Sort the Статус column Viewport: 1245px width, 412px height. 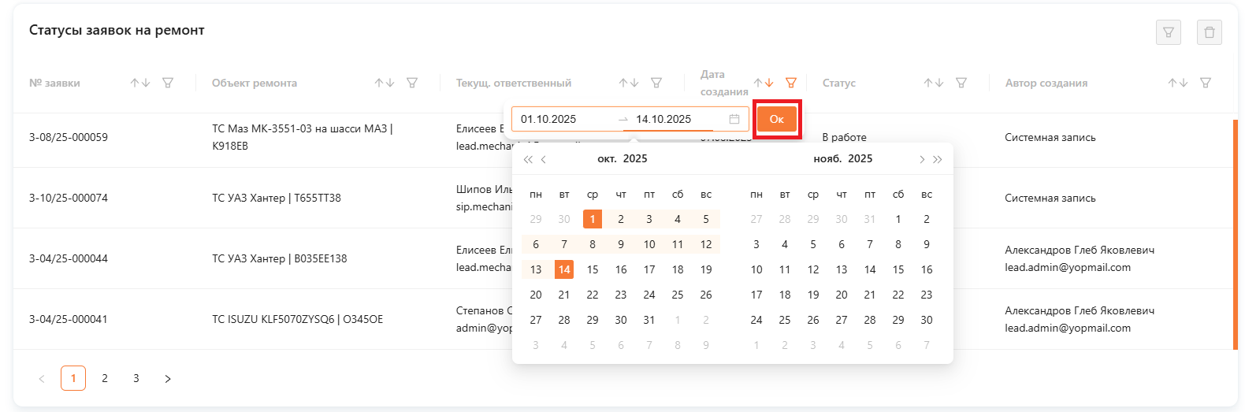tap(933, 83)
